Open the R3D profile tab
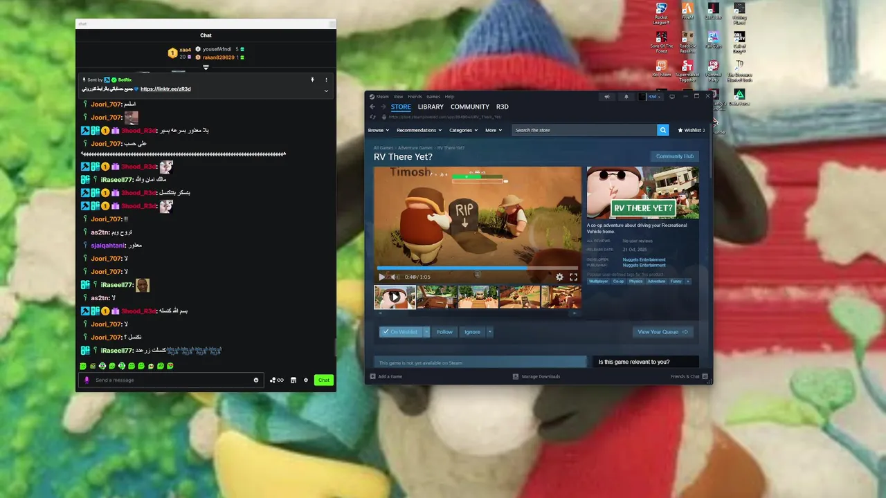Viewport: 886px width, 498px height. [503, 107]
